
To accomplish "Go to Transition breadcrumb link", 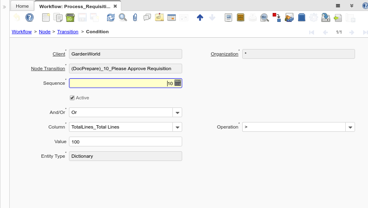I will pos(68,32).
